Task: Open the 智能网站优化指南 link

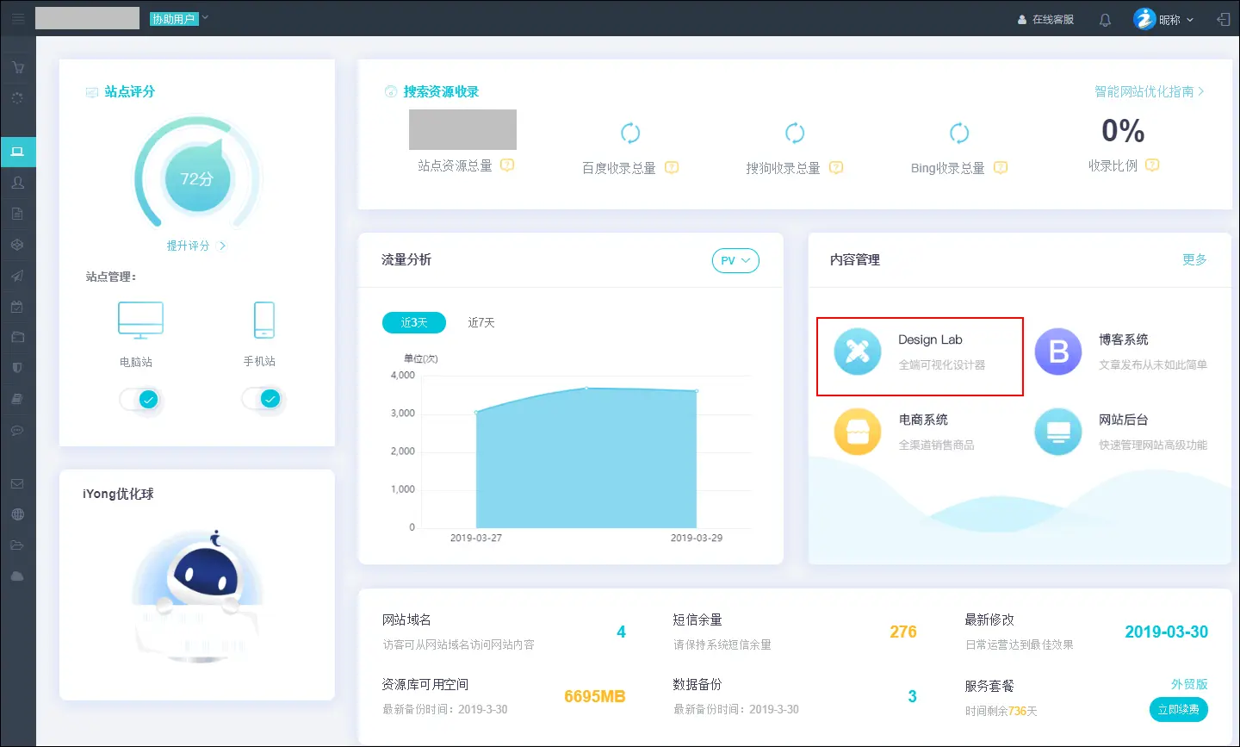Action: tap(1149, 91)
